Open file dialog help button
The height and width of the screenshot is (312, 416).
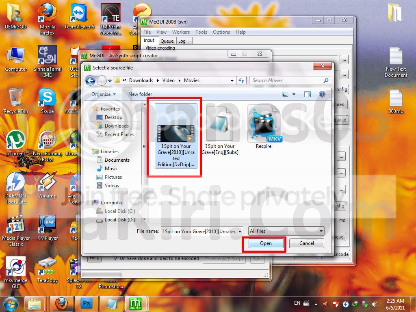tap(322, 94)
